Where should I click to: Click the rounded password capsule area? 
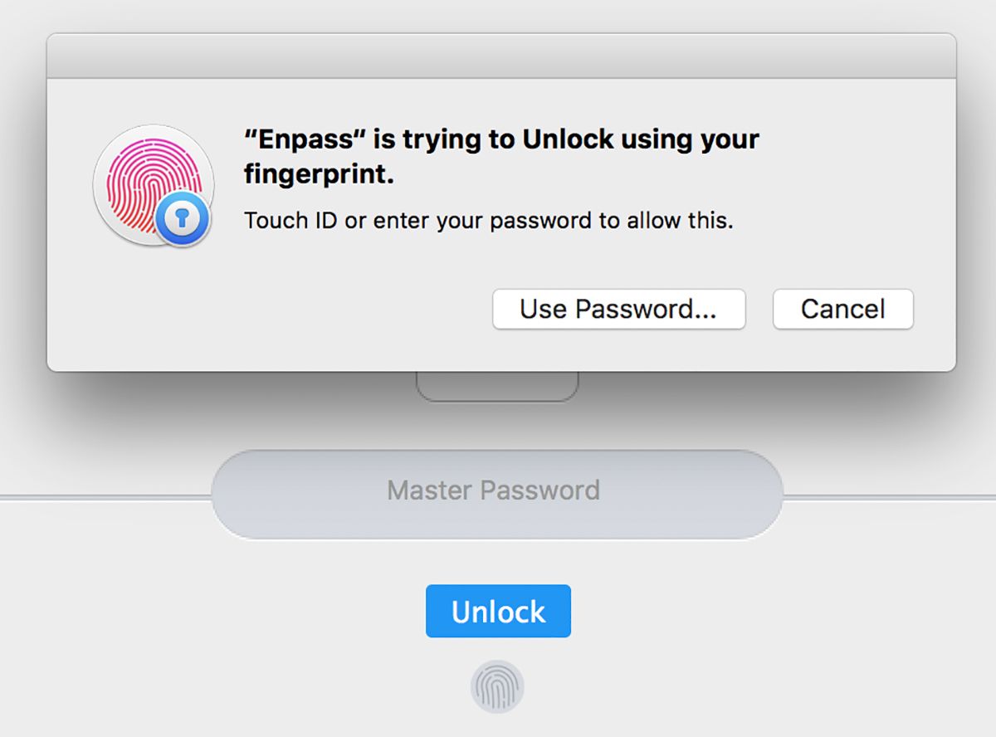(x=498, y=491)
